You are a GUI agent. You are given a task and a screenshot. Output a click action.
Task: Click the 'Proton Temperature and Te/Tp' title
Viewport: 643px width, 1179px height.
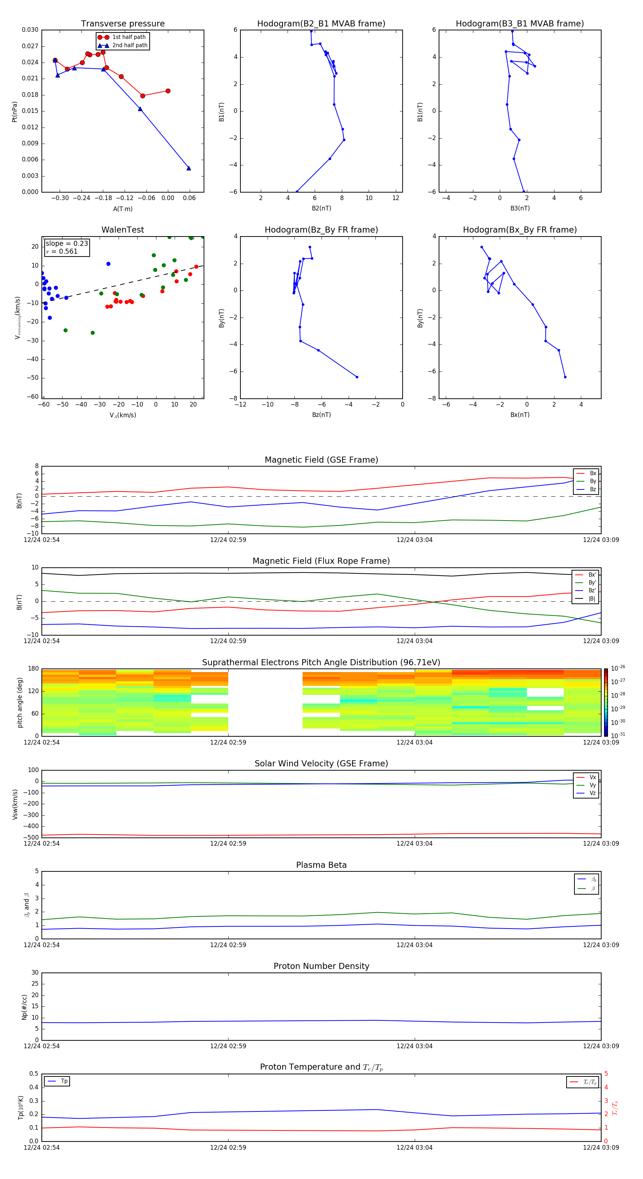pos(321,1067)
